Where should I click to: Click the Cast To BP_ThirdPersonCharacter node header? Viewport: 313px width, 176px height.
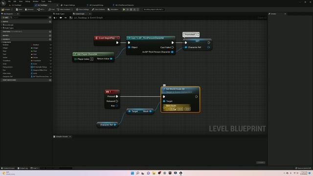click(151, 38)
